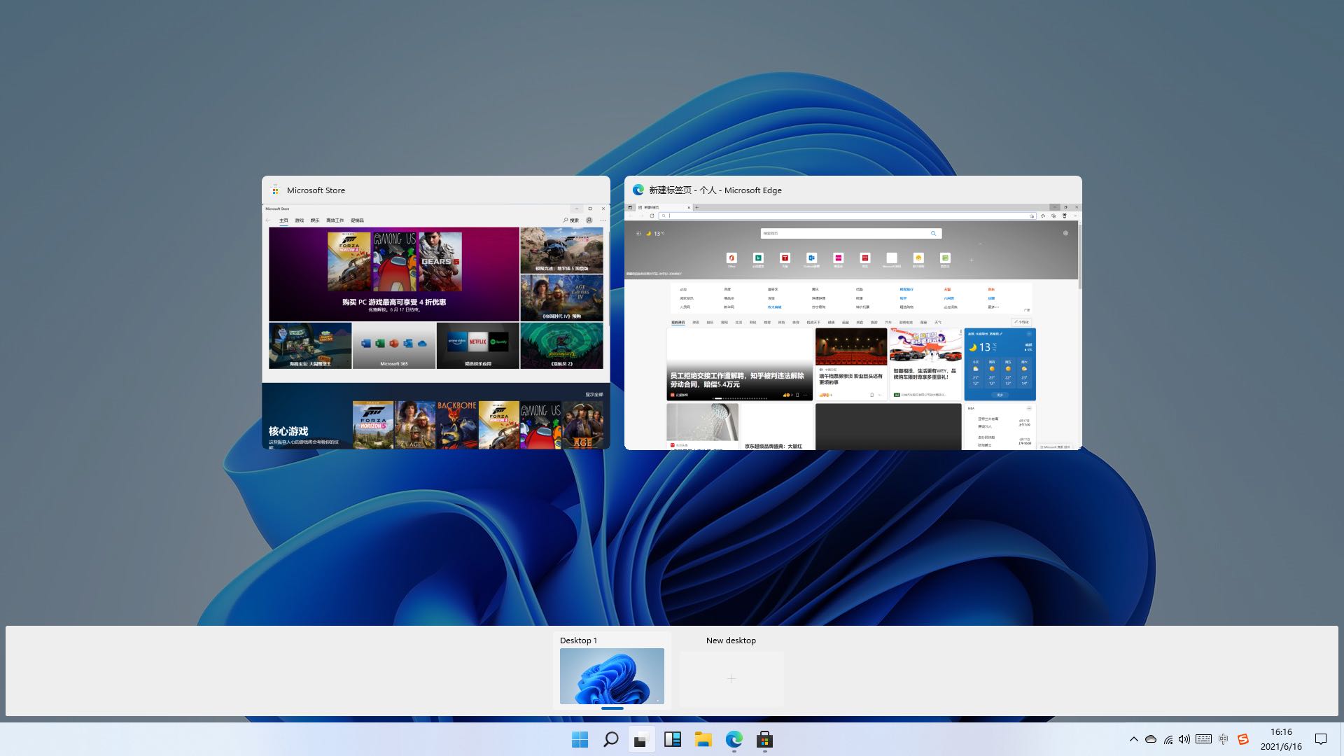
Task: Create a New desktop with plus tile
Action: coord(731,678)
